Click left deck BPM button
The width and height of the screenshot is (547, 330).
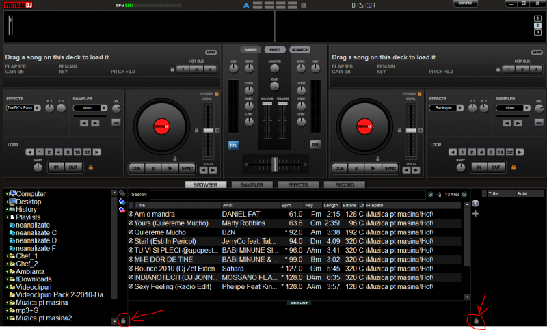(x=211, y=53)
